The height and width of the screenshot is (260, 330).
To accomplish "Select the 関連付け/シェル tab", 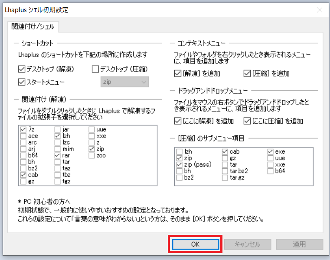I will [x=33, y=27].
